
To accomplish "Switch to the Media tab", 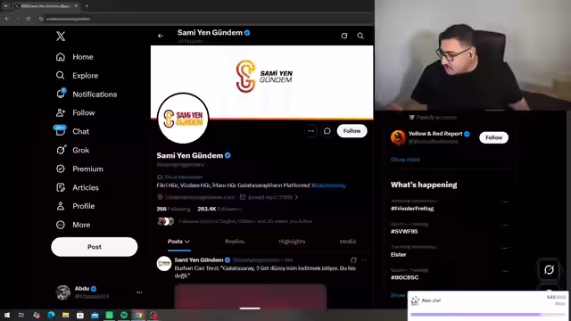I will click(x=347, y=242).
